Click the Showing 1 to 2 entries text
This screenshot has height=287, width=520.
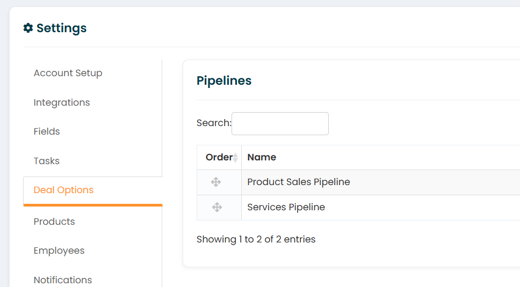[256, 239]
